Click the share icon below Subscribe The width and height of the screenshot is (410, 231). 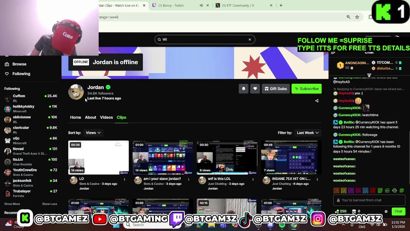point(317,101)
